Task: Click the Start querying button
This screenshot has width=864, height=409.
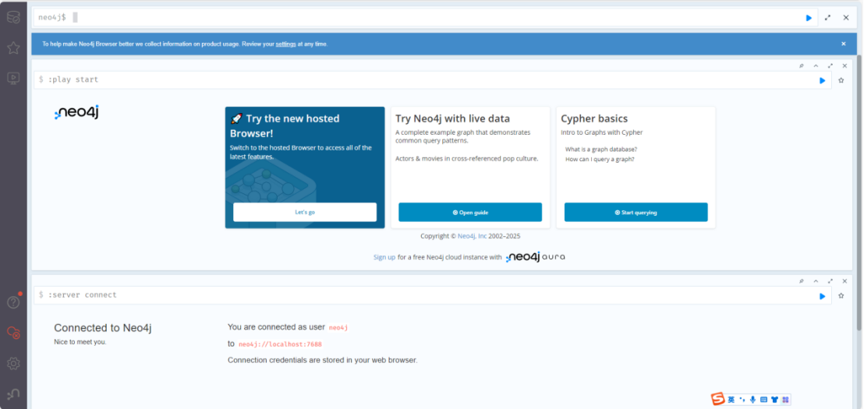Action: coord(636,212)
